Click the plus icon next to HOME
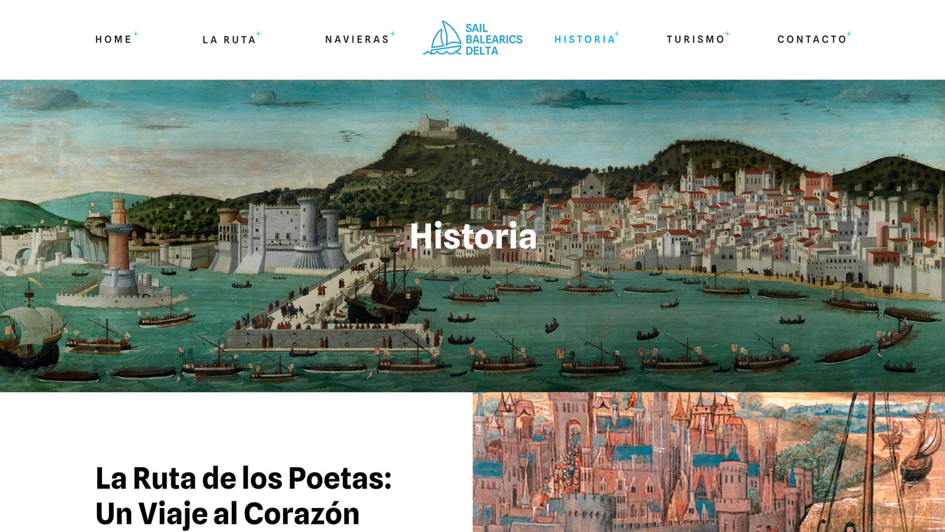 (135, 34)
